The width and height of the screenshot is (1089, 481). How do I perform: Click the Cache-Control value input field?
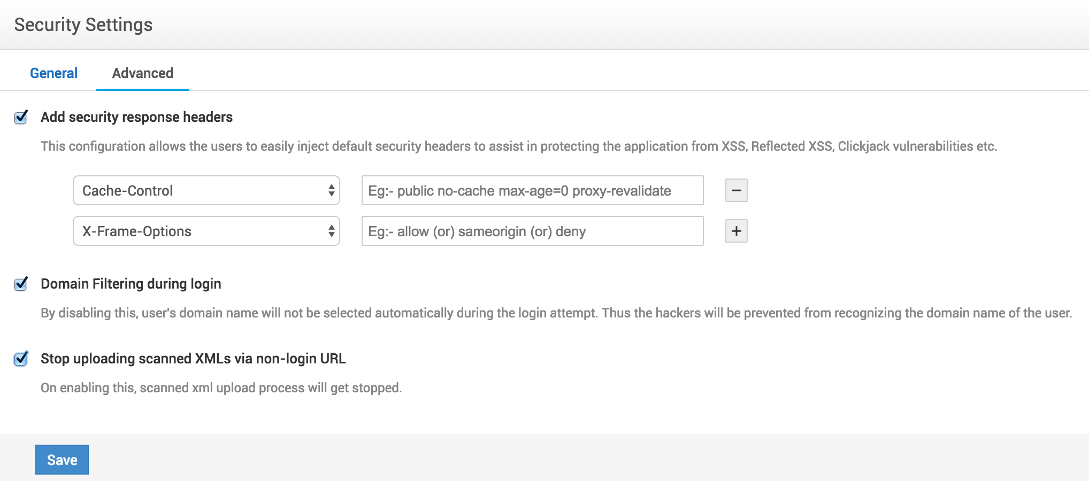[532, 191]
